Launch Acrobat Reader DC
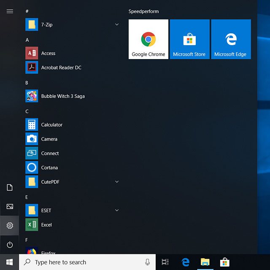 [x=61, y=67]
